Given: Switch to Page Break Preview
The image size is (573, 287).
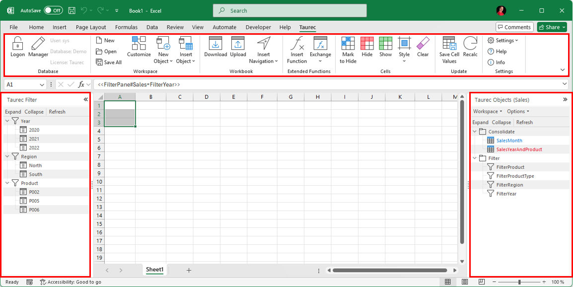Looking at the screenshot, I should (x=482, y=282).
